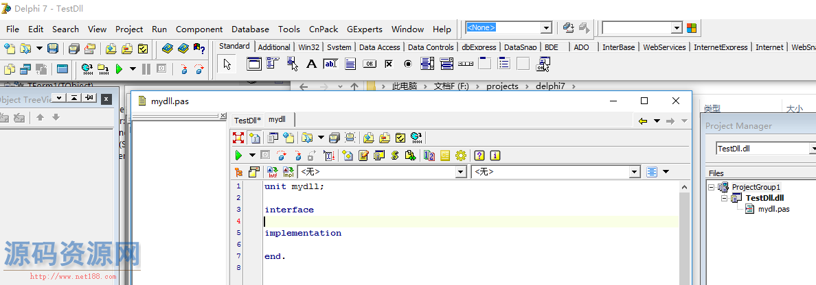Screen dimensions: 816x285
Task: Run the project with green arrow
Action: (x=120, y=69)
